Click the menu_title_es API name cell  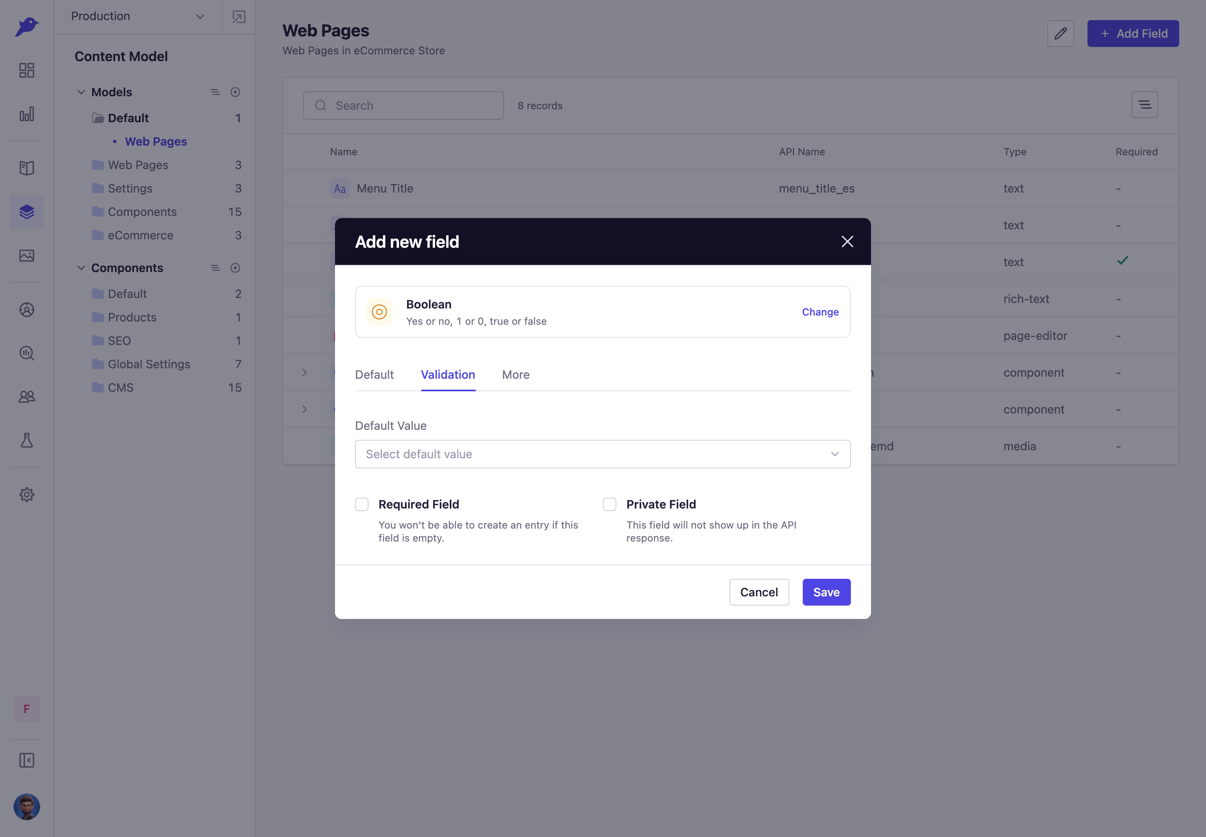(x=817, y=189)
